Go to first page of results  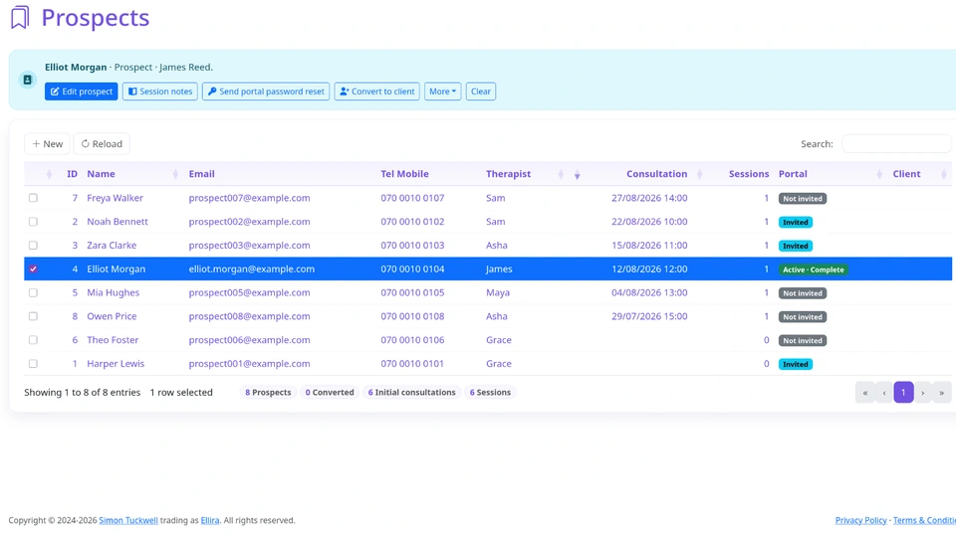[865, 393]
